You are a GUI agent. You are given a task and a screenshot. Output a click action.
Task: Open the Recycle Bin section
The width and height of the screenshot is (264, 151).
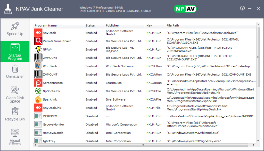(15, 114)
